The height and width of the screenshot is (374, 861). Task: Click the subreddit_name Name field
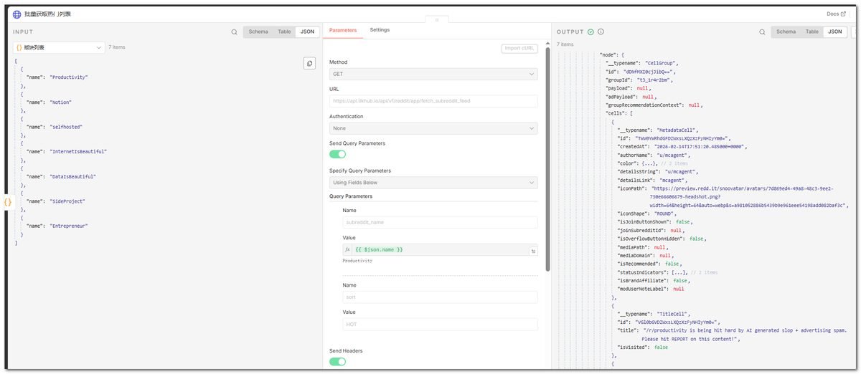(x=440, y=223)
